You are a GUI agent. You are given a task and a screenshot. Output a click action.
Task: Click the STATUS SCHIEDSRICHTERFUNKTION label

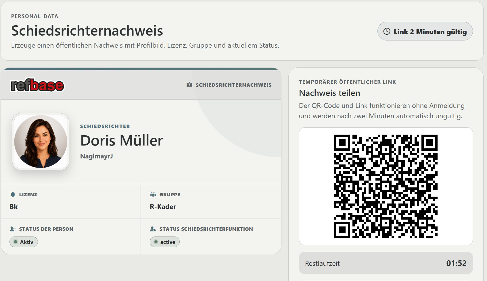pos(206,229)
